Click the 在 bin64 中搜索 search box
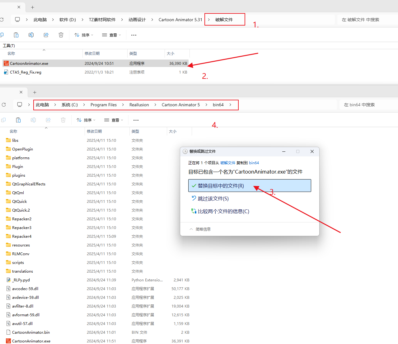 click(369, 105)
